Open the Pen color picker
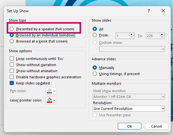The image size is (173, 135). [51, 91]
